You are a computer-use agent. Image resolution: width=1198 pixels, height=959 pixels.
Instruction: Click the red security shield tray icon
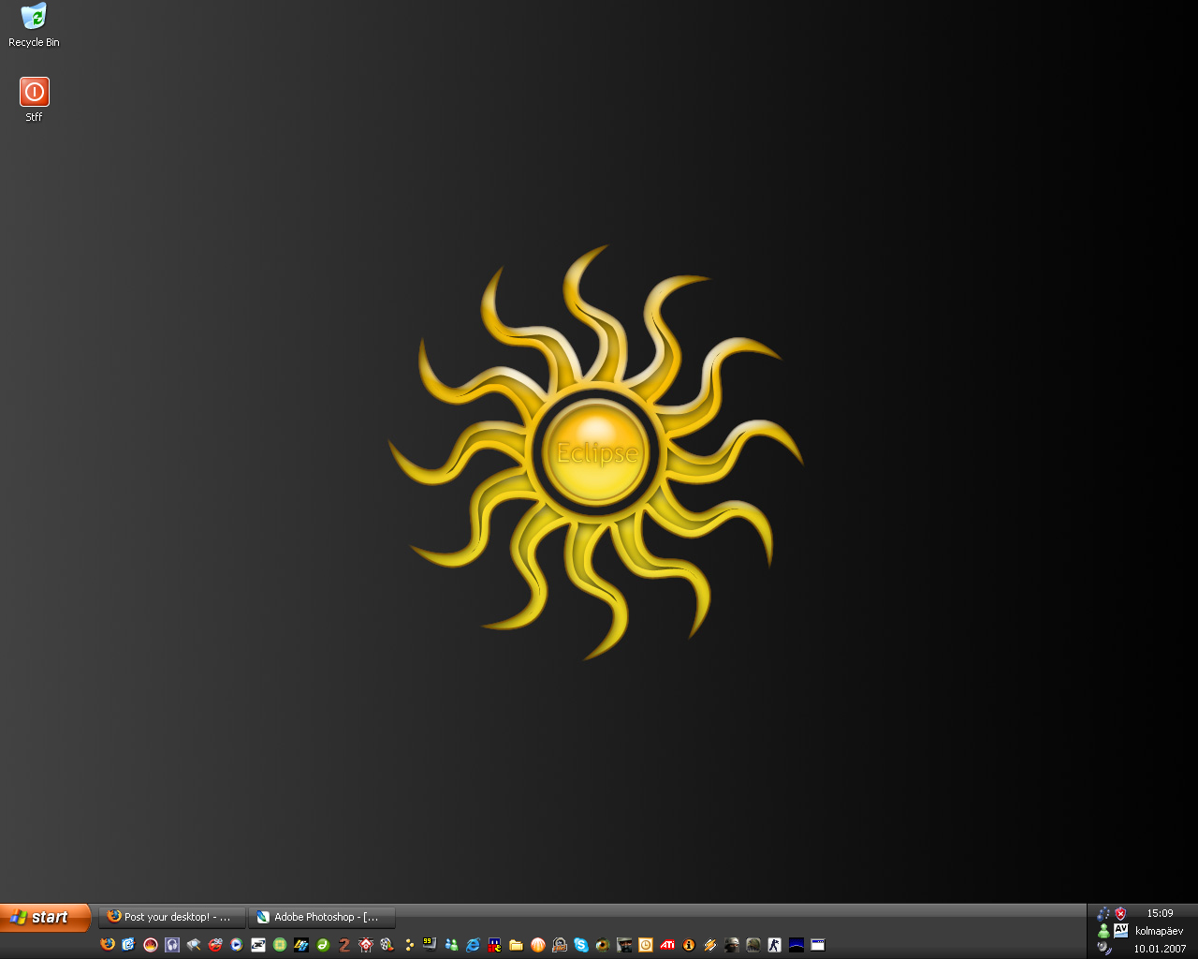[x=1120, y=913]
